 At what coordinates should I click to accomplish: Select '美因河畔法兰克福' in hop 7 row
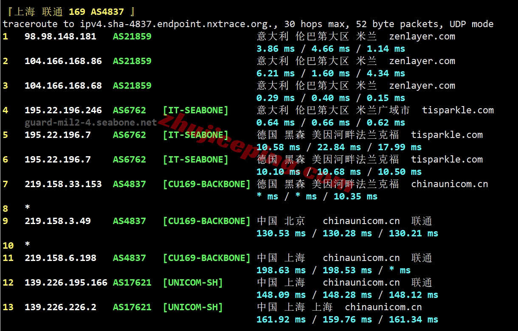355,184
